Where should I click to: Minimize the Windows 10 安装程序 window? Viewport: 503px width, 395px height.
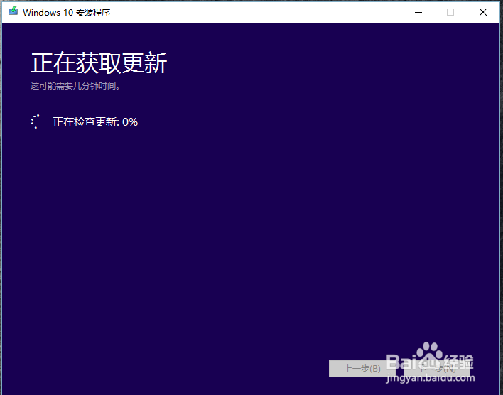pyautogui.click(x=418, y=13)
